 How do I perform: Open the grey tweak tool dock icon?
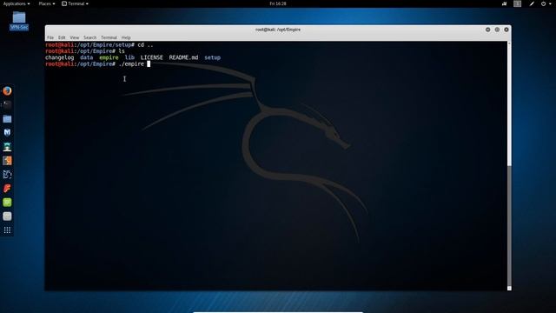pos(7,216)
